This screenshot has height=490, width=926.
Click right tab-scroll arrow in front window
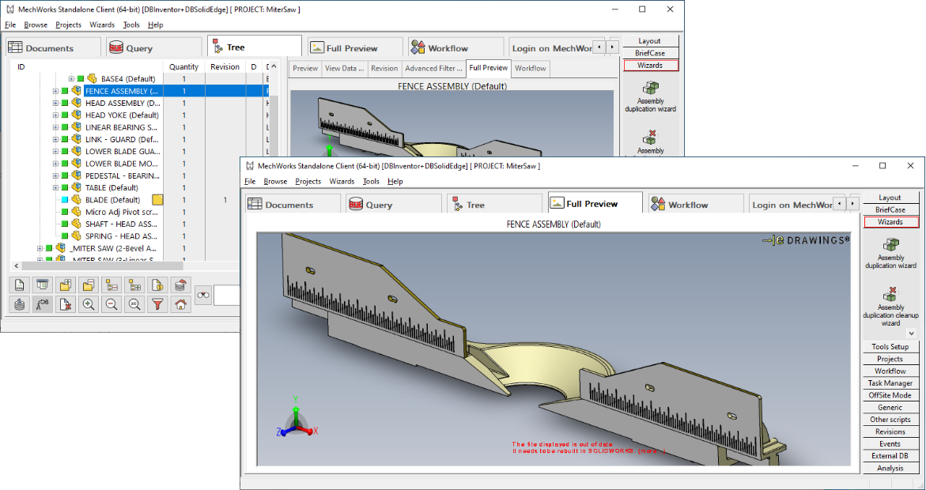pyautogui.click(x=852, y=204)
